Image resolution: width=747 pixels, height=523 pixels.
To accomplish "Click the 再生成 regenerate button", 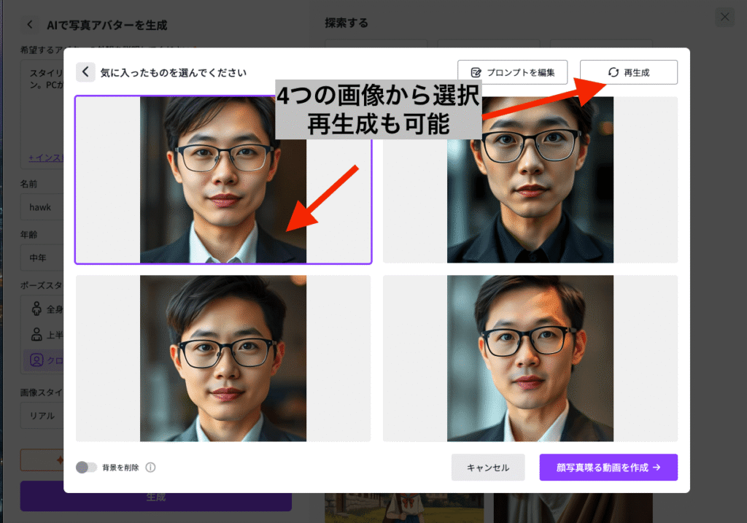I will (x=628, y=72).
